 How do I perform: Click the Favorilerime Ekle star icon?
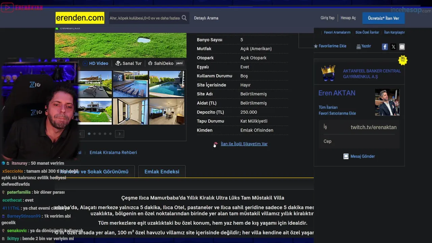[x=316, y=46]
